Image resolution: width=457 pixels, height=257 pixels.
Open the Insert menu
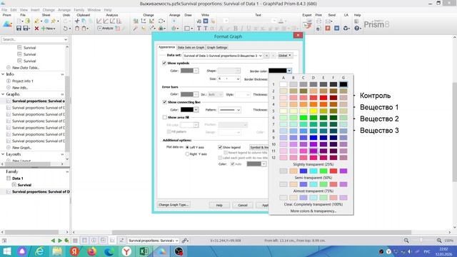pos(35,9)
